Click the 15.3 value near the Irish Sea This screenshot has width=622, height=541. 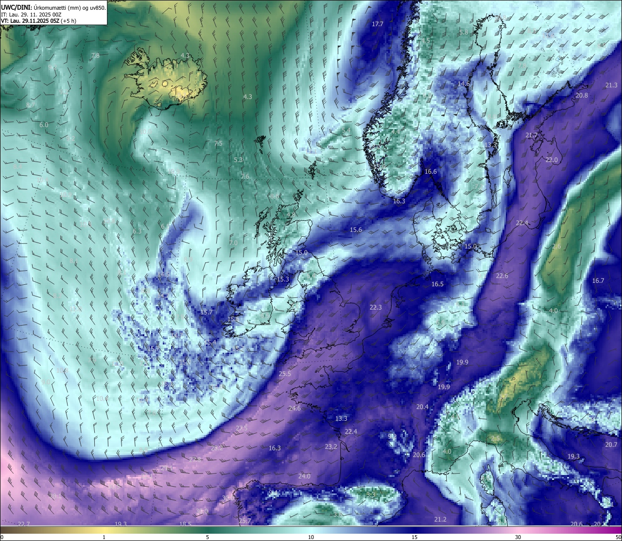pyautogui.click(x=283, y=279)
